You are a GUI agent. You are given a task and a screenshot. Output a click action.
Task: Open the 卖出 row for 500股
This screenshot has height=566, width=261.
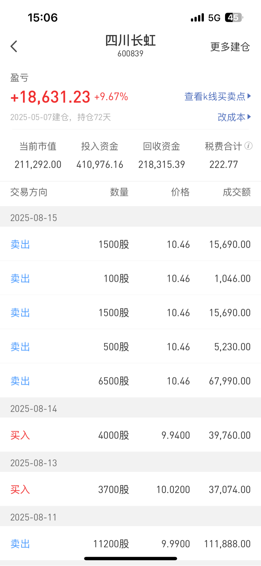click(x=130, y=347)
